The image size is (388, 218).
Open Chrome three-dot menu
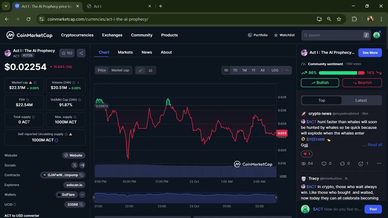tap(381, 19)
